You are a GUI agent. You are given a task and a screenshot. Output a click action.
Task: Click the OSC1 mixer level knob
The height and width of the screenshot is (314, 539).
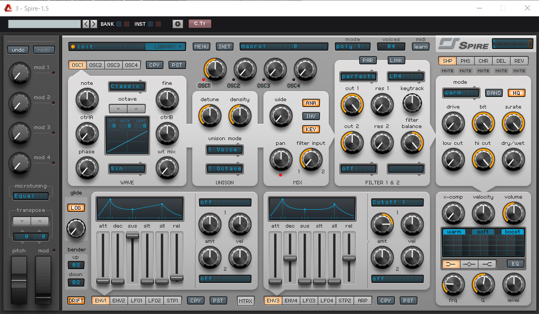click(215, 69)
